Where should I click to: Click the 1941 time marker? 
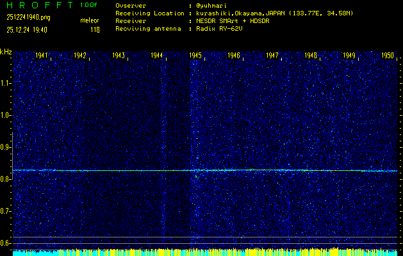click(x=42, y=56)
